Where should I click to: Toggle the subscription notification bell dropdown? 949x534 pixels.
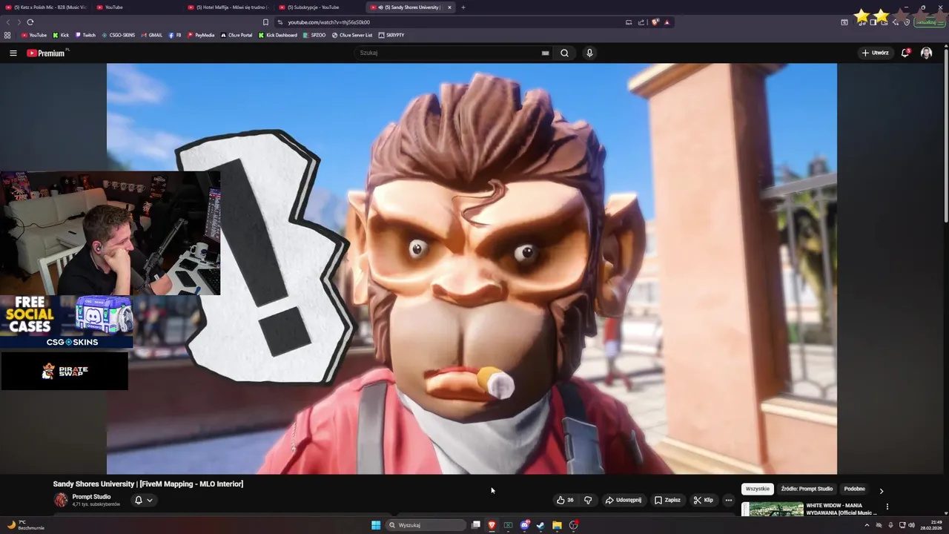point(143,500)
